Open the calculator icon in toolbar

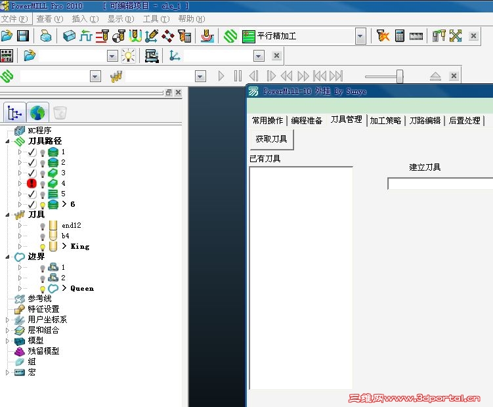400,36
